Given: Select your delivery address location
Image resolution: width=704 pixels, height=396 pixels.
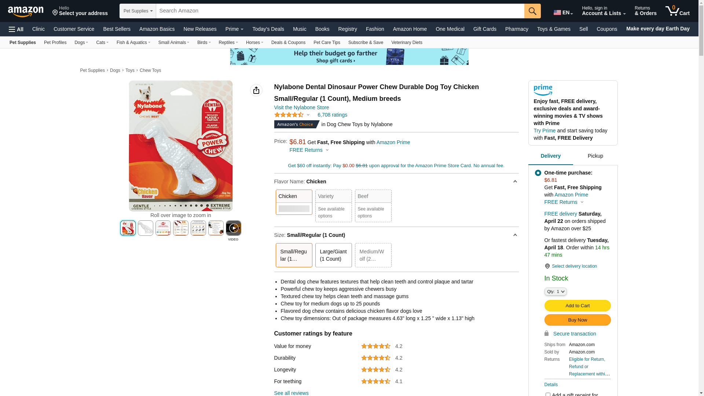Looking at the screenshot, I should pos(80,11).
